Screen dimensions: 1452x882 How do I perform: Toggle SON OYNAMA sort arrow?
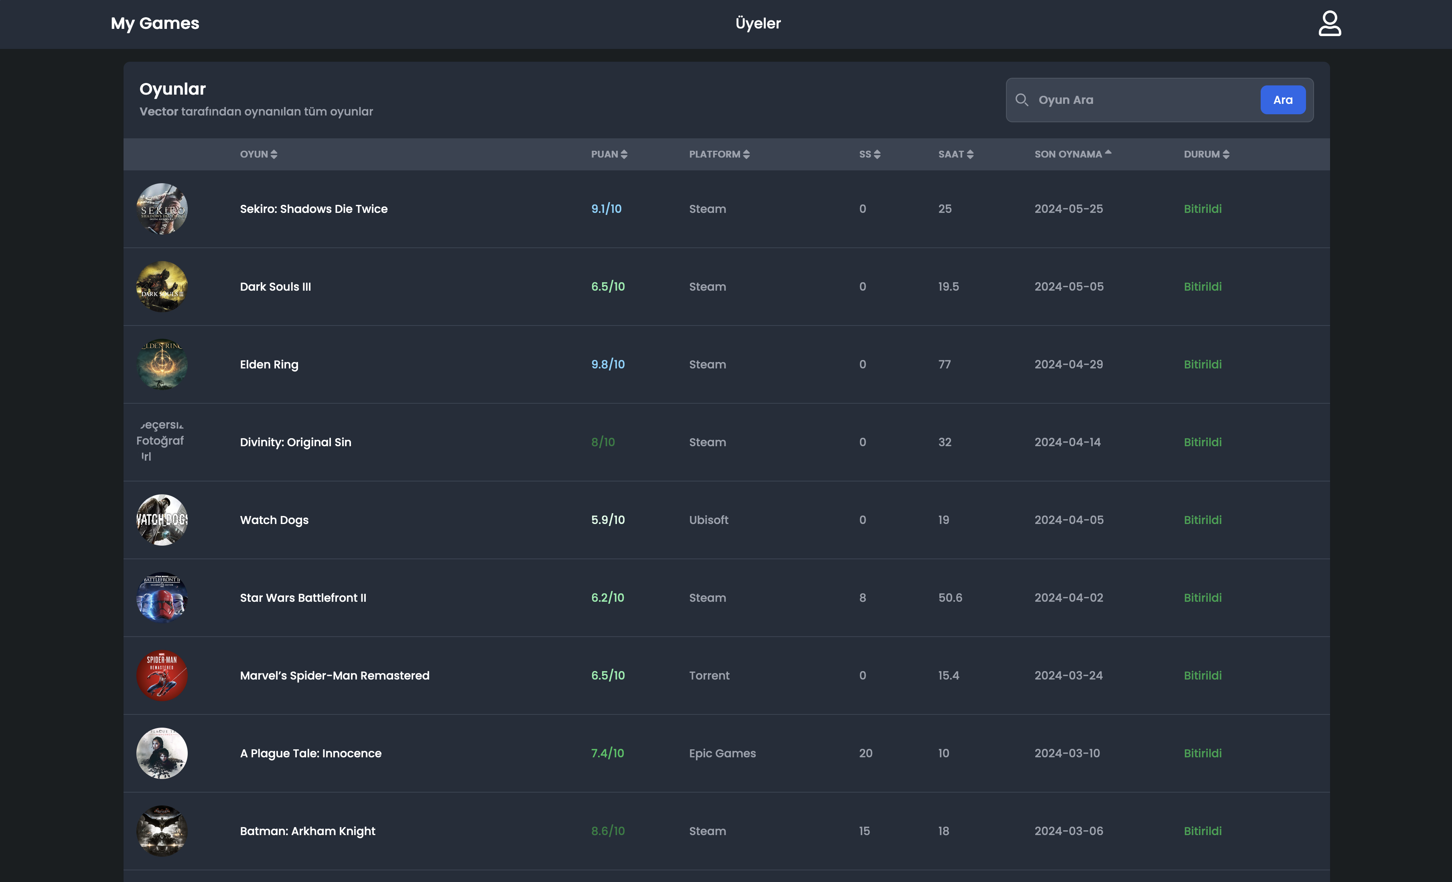coord(1108,153)
